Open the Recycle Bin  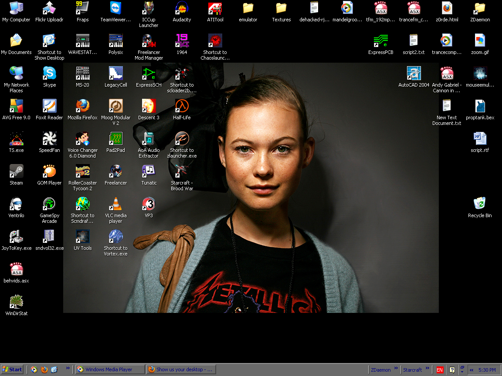click(x=479, y=204)
